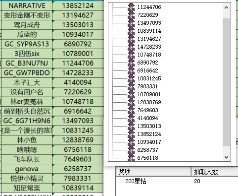Select spreadsheet cell 林小鱼
This screenshot has width=238, height=196.
27,140
